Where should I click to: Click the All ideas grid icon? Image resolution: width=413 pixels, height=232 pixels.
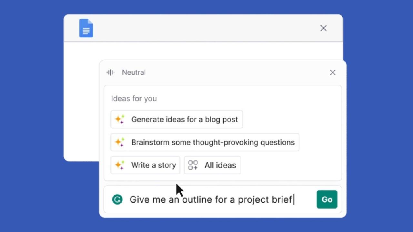193,165
